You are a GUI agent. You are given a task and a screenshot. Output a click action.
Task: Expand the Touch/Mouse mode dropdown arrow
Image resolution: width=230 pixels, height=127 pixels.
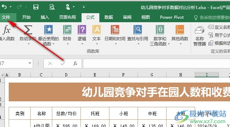(74, 7)
